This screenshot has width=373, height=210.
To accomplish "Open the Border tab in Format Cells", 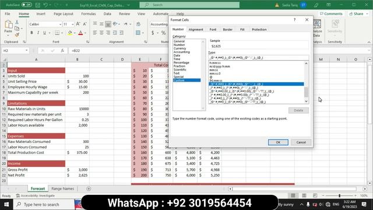I will pyautogui.click(x=227, y=30).
